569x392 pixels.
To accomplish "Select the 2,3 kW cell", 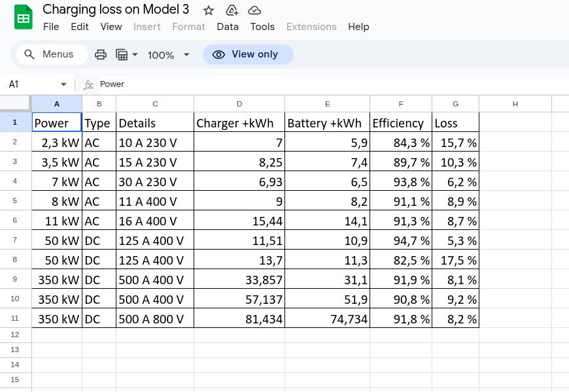I will tap(57, 142).
